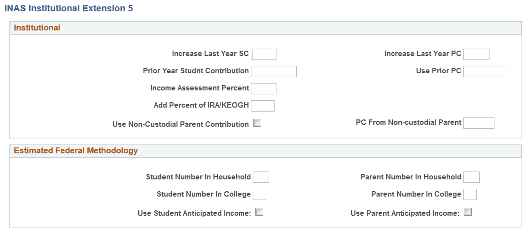
Task: Click the Institutional group header
Action: pyautogui.click(x=37, y=28)
